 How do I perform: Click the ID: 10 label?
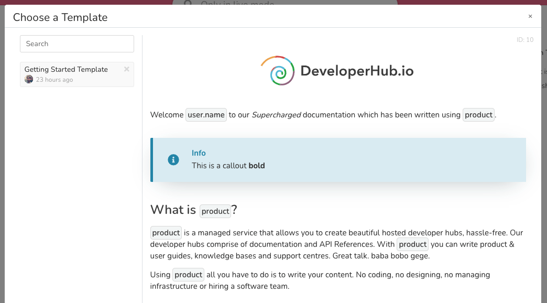pos(524,40)
